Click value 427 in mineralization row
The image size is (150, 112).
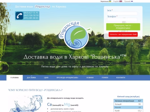(139, 101)
